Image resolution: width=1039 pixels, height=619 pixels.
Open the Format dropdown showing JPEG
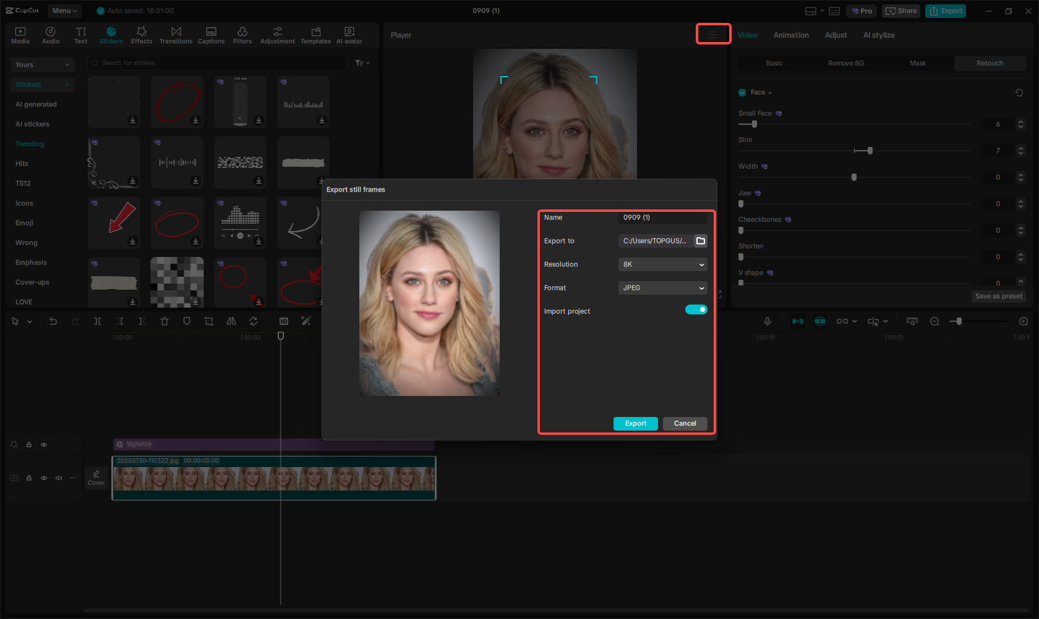click(x=662, y=288)
